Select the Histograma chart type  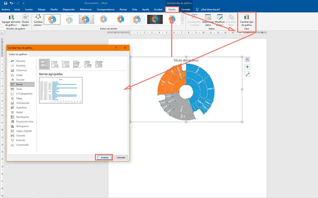pyautogui.click(x=22, y=126)
